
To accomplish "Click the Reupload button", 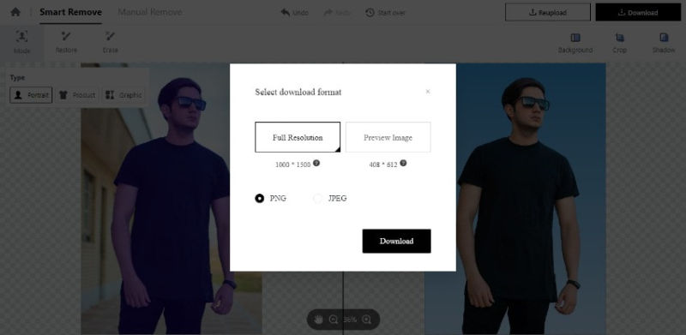I will (x=548, y=12).
